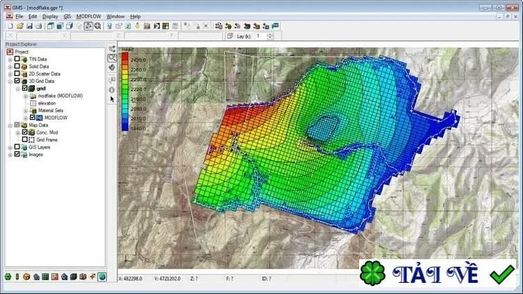Click the red band of Head legend

[x=125, y=58]
